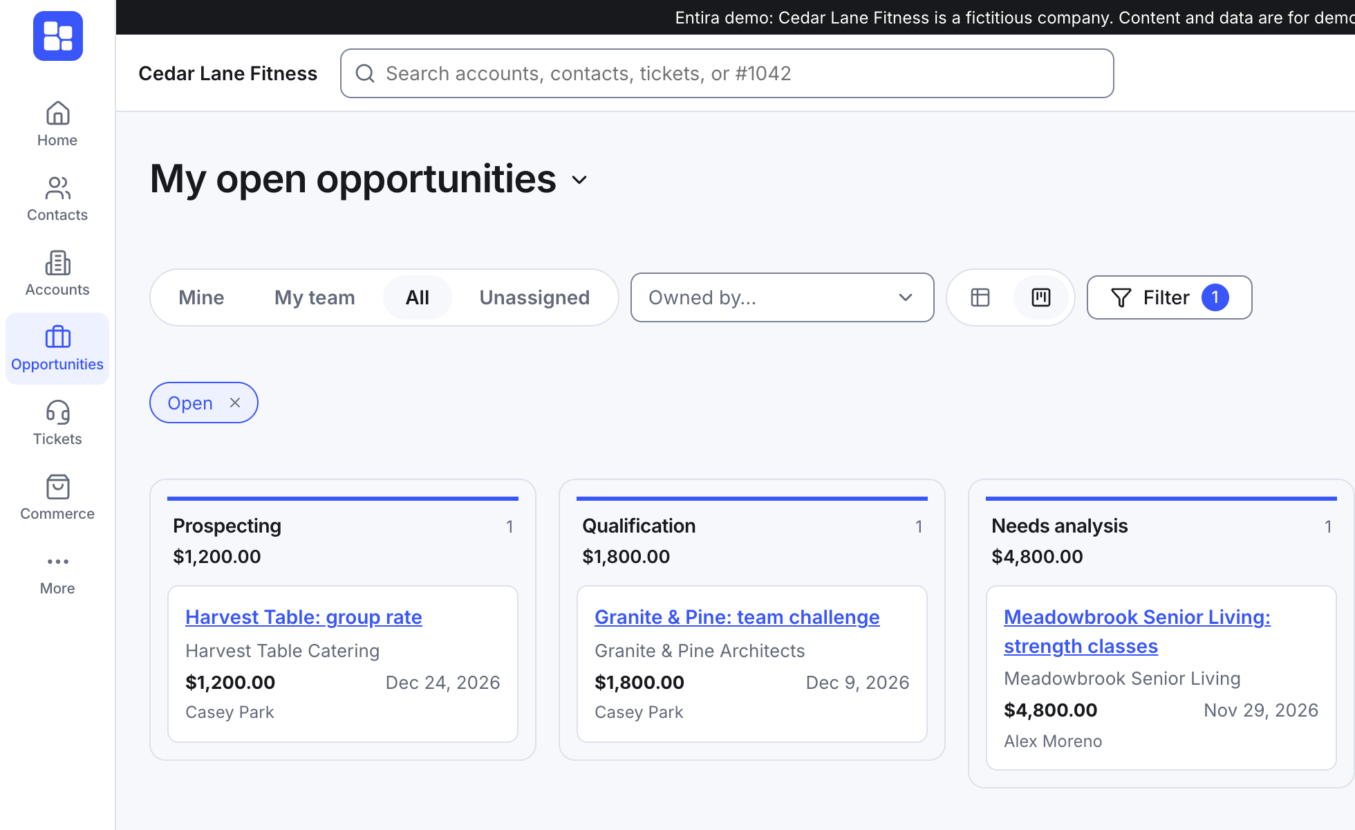Image resolution: width=1355 pixels, height=830 pixels.
Task: Go to Home in the sidebar
Action: 57,124
